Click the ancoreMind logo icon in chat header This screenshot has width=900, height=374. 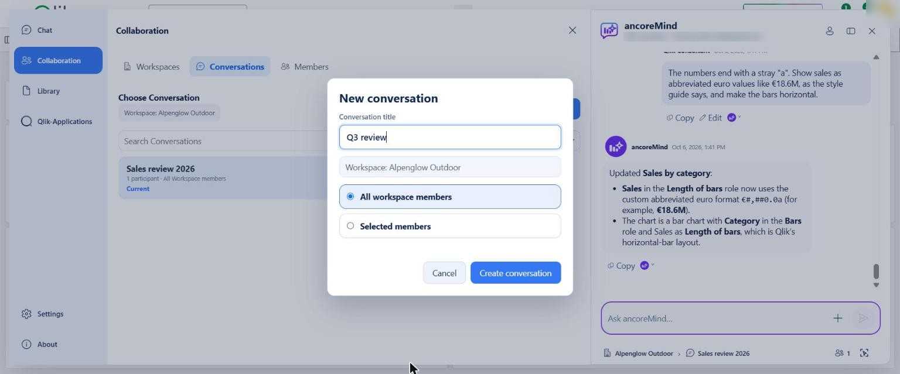609,30
